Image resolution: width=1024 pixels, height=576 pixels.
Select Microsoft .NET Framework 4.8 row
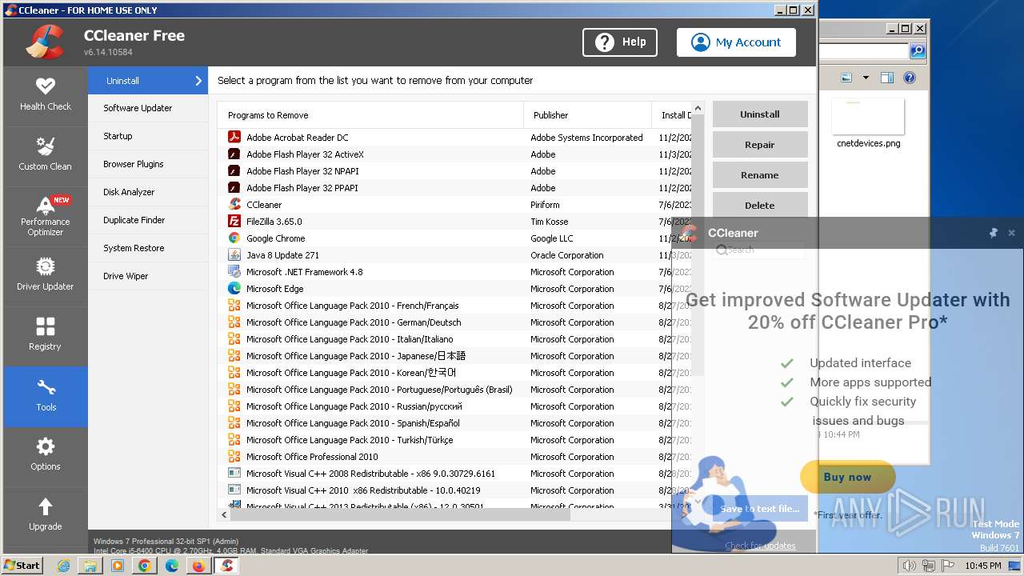pyautogui.click(x=456, y=272)
